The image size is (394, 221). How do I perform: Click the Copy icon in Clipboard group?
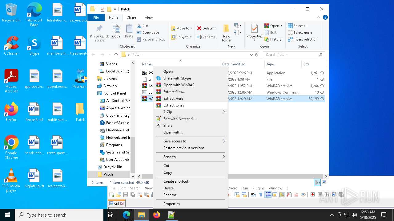[x=116, y=29]
